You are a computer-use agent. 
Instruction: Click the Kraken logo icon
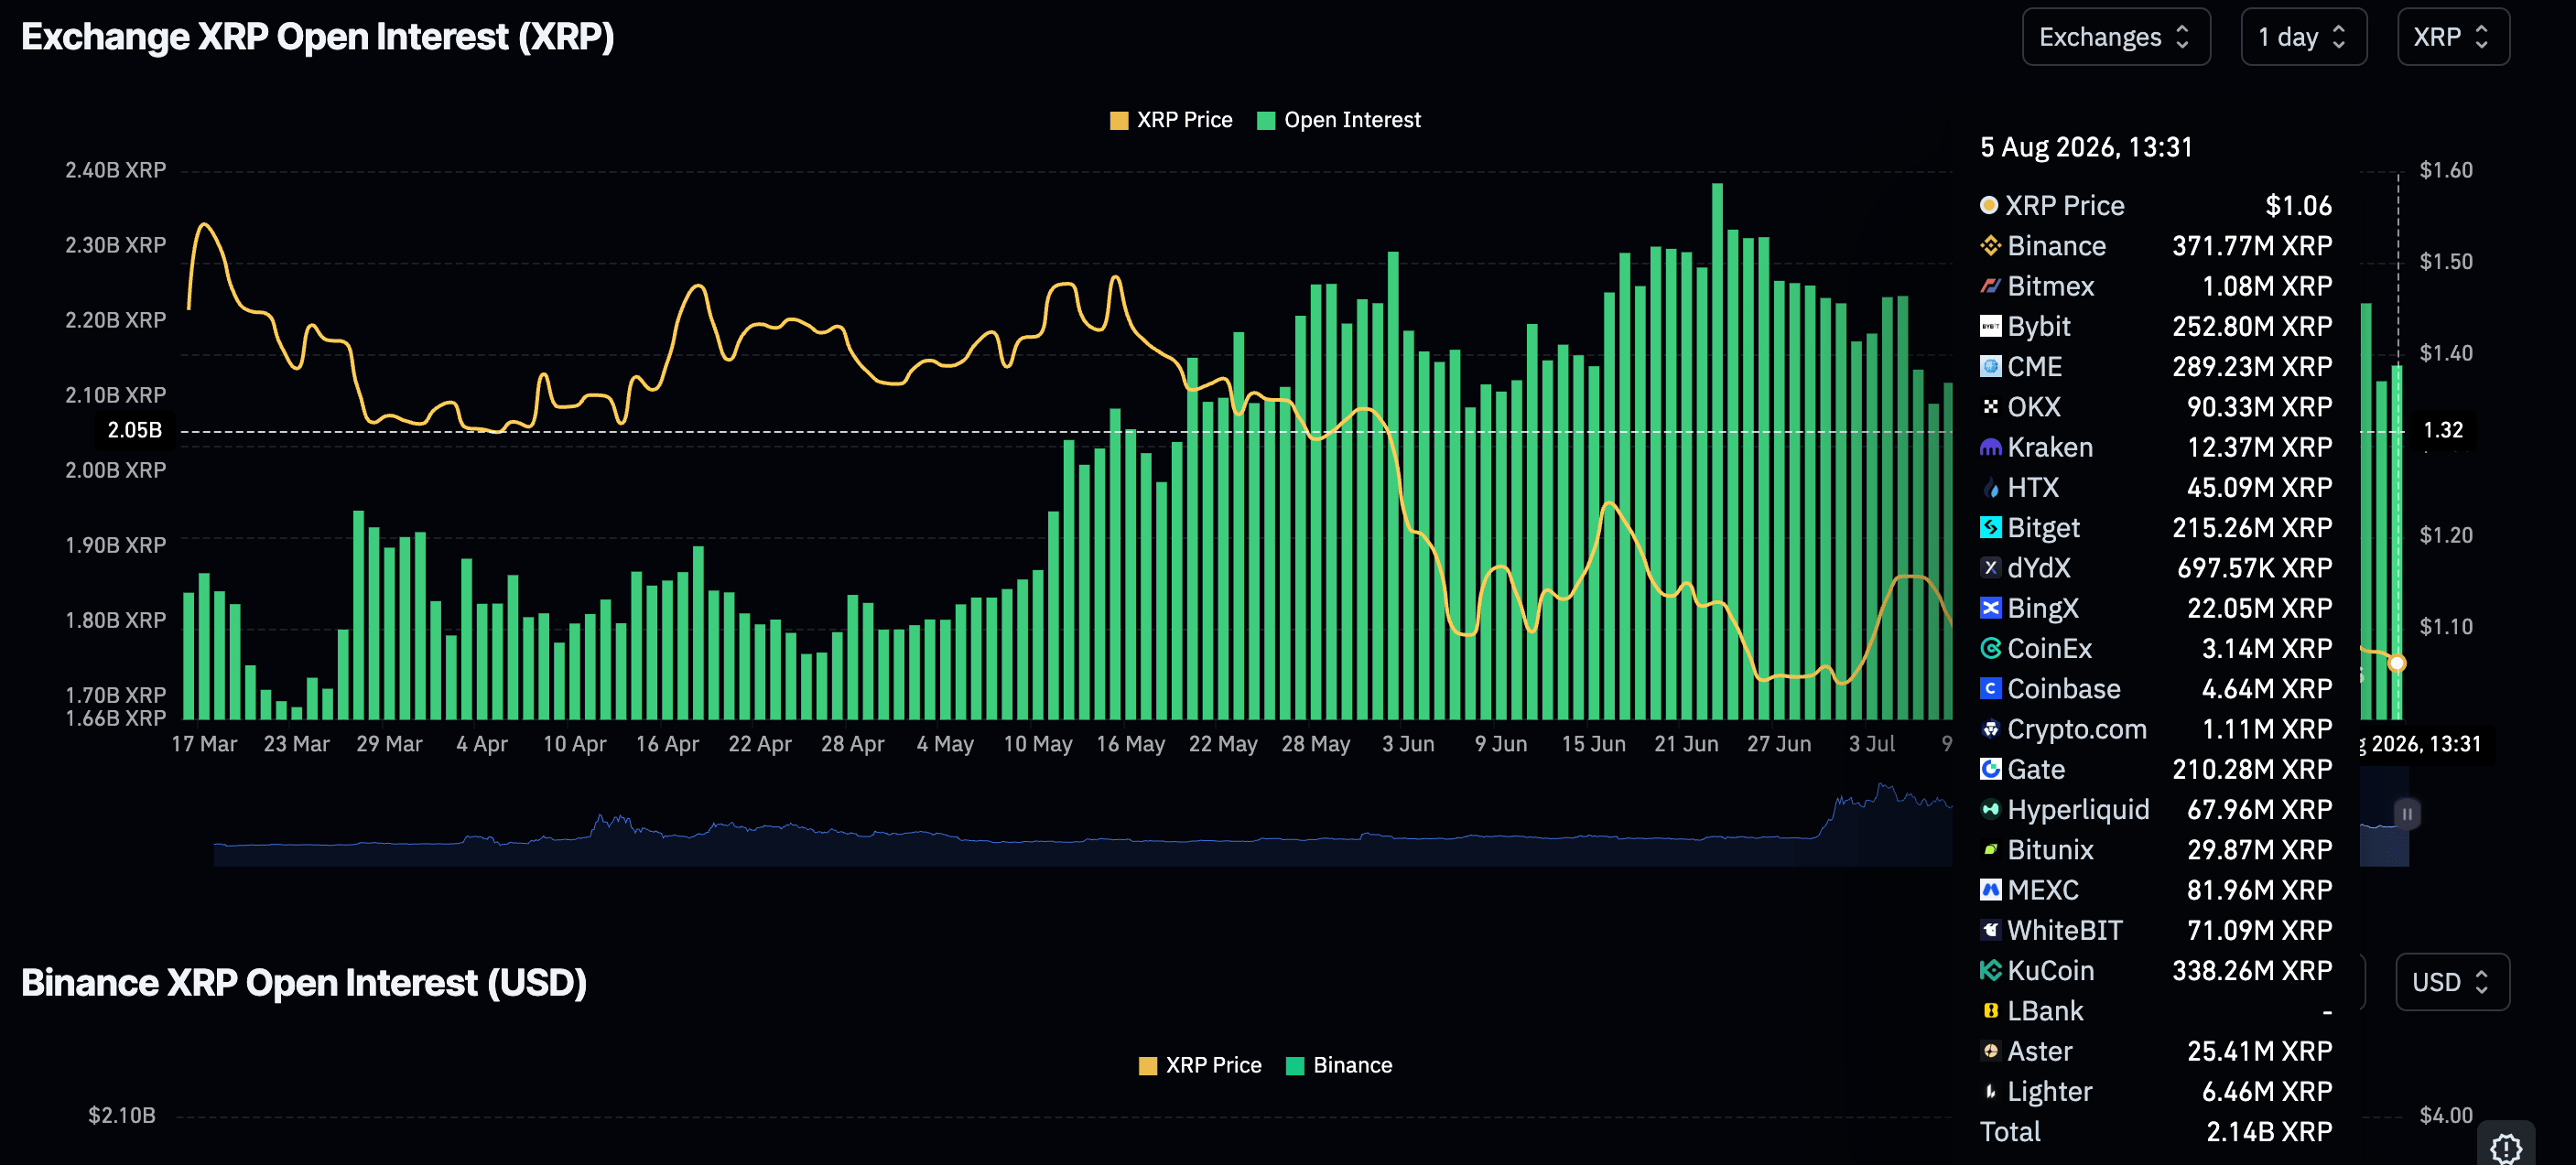(1990, 447)
